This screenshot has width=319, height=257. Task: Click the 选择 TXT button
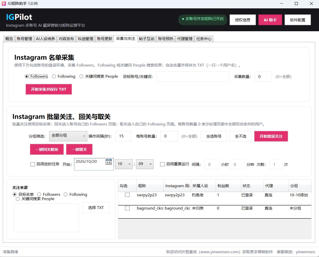coord(96,207)
